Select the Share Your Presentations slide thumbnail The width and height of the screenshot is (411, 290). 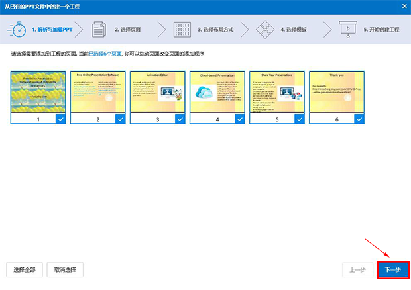pyautogui.click(x=277, y=91)
